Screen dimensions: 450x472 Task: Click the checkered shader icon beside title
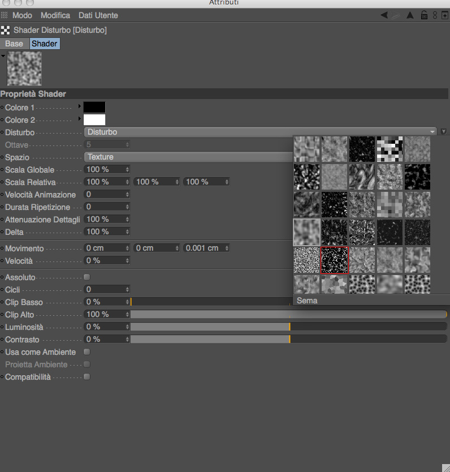click(5, 31)
